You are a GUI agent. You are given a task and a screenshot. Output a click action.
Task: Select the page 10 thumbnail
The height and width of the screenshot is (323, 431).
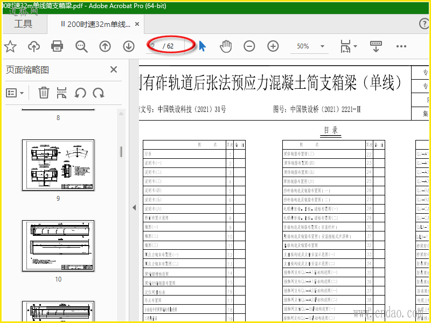point(58,245)
